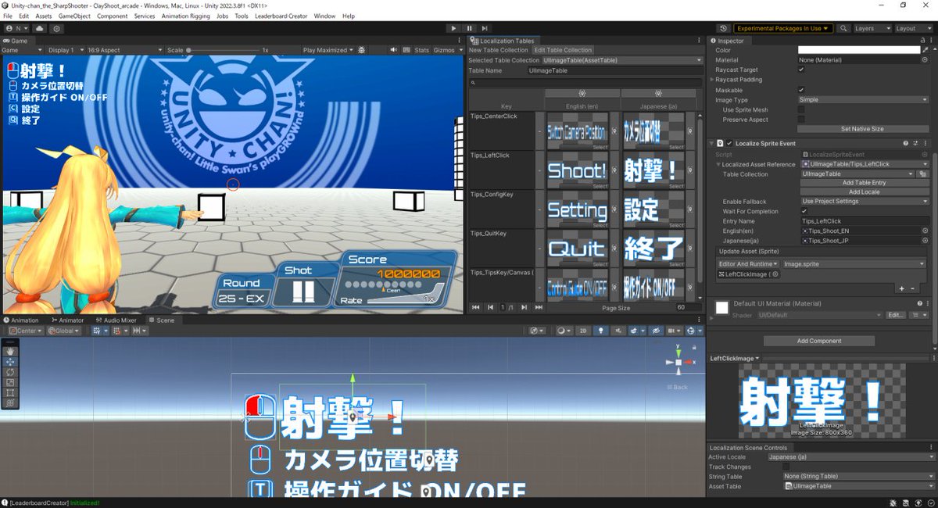
Task: Toggle scene visibility hidden-eye icon
Action: 656,331
